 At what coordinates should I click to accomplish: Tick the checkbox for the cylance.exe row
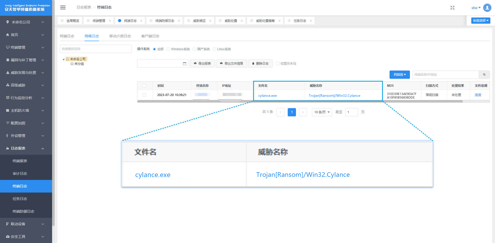(x=144, y=95)
